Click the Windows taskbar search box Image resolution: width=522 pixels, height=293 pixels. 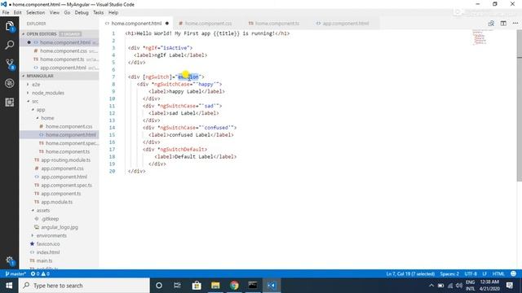click(x=84, y=286)
